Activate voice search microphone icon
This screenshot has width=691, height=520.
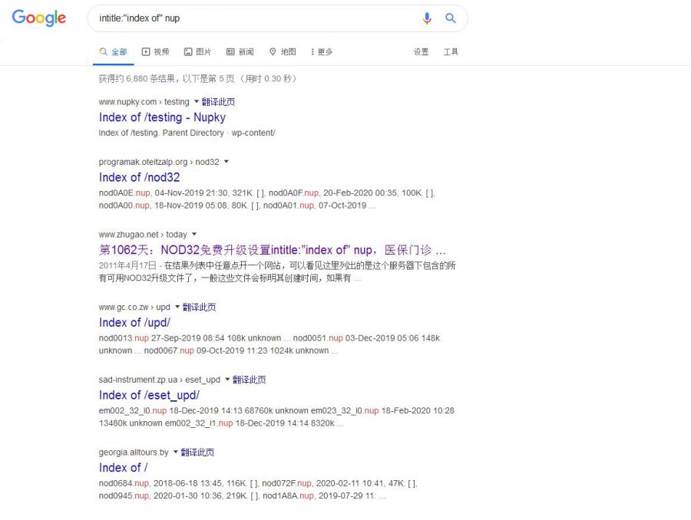click(427, 18)
